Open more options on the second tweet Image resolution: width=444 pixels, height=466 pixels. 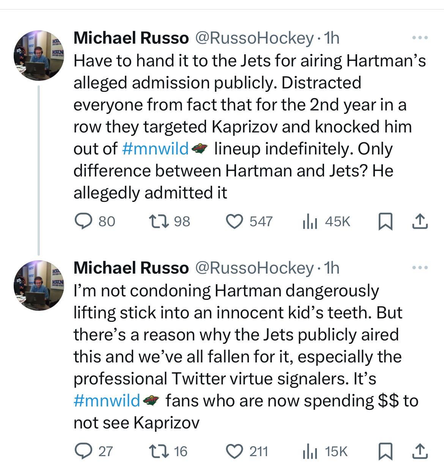point(420,268)
